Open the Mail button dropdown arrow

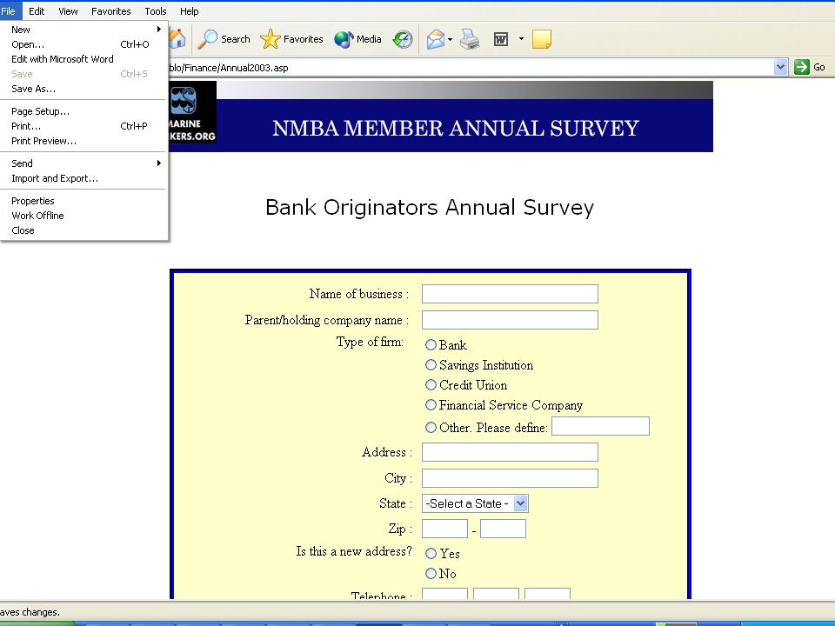pyautogui.click(x=450, y=39)
